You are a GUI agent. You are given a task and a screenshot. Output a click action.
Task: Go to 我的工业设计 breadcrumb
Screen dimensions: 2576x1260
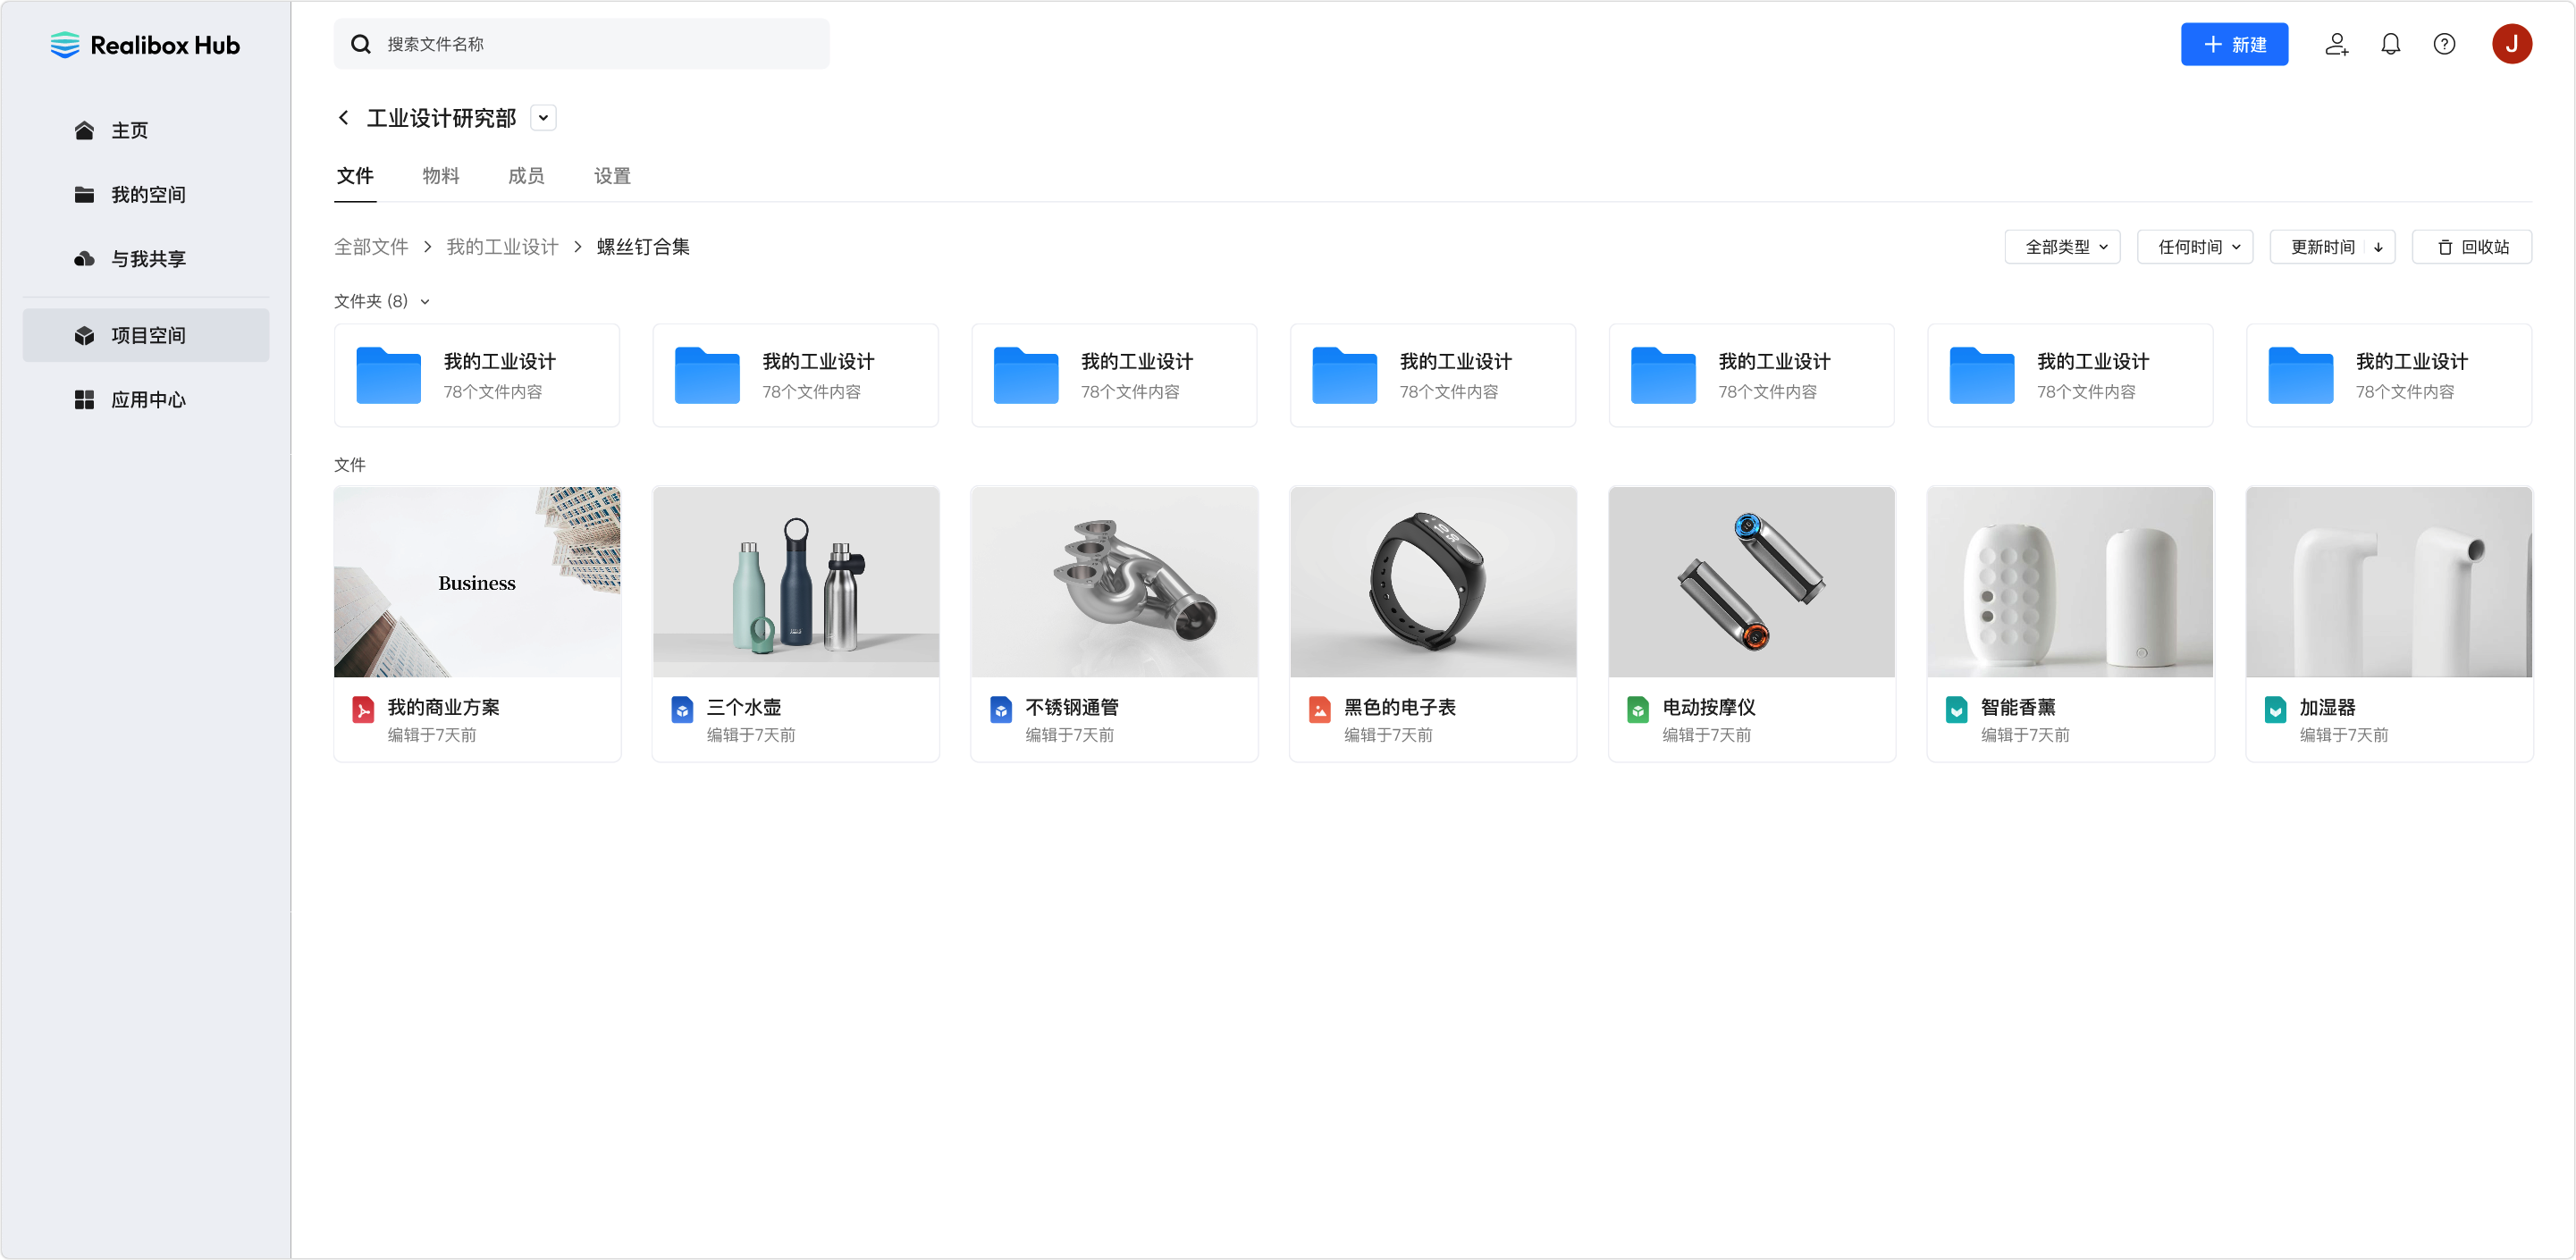[x=502, y=247]
